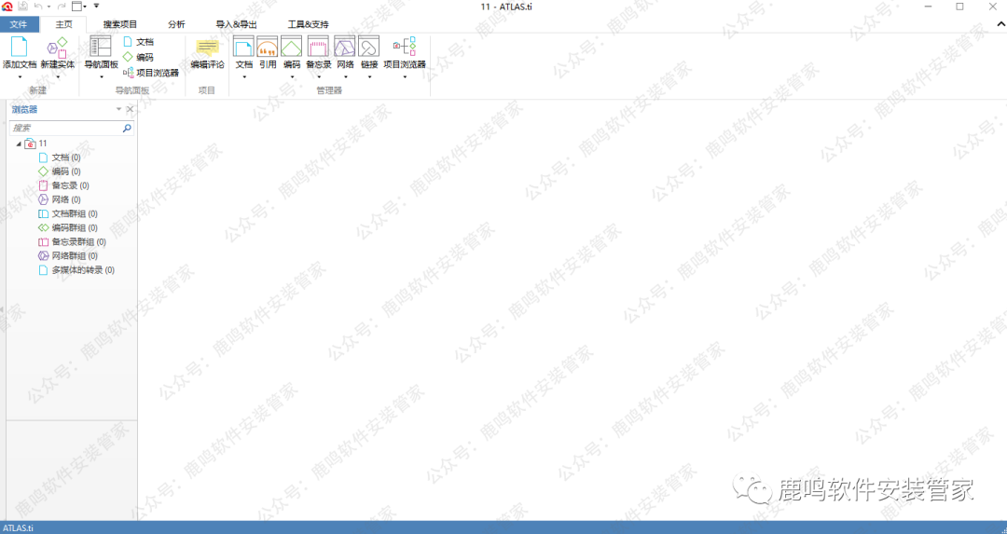This screenshot has width=1007, height=534.
Task: Open the 导入&导出 ribbon tab
Action: [x=236, y=24]
